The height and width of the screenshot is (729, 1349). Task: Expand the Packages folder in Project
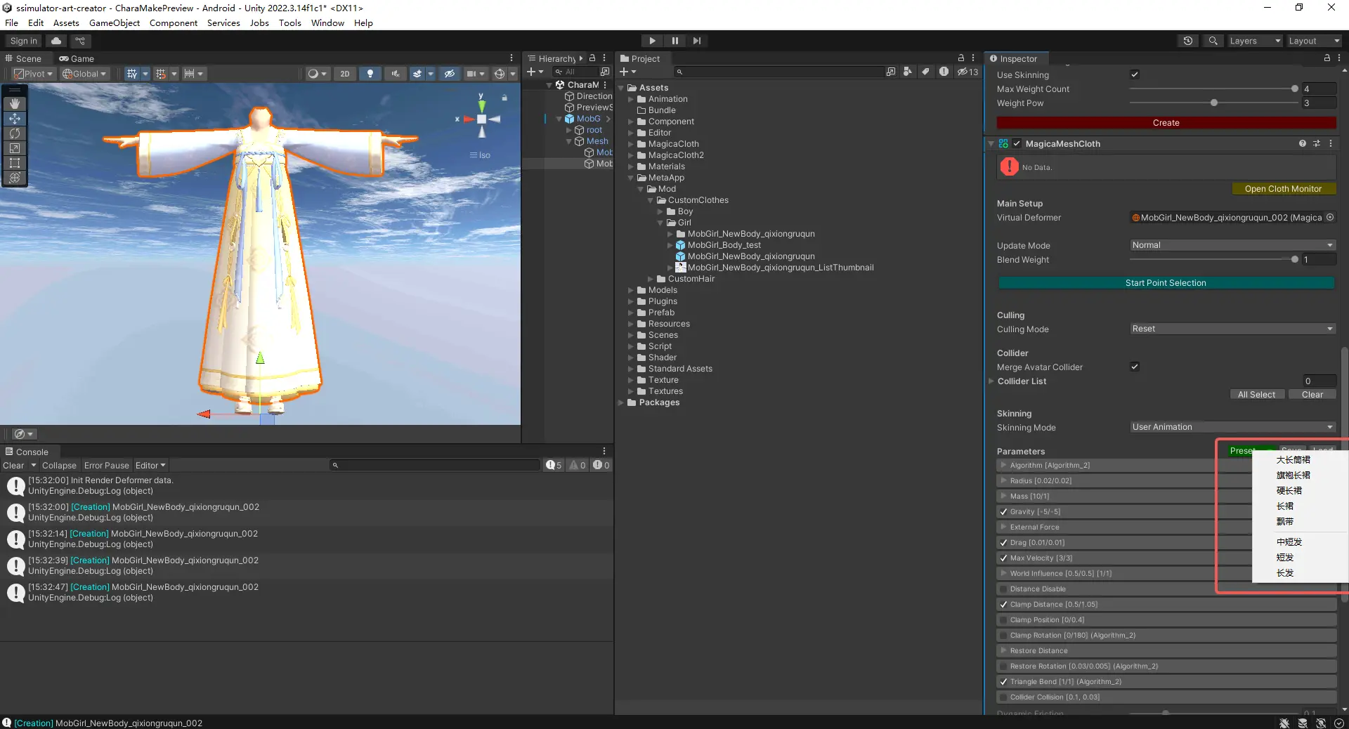point(621,402)
